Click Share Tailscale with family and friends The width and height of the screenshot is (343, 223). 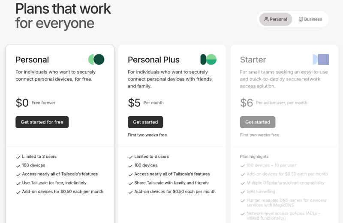coord(171,183)
